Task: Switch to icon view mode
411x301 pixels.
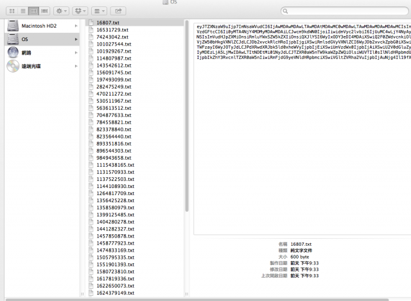Action: tap(12, 11)
